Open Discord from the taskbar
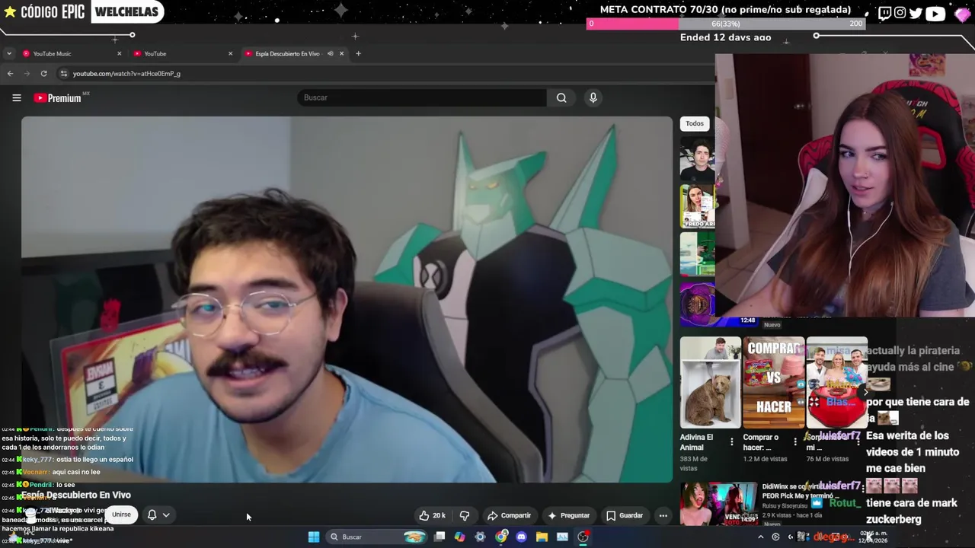975x548 pixels. point(521,537)
